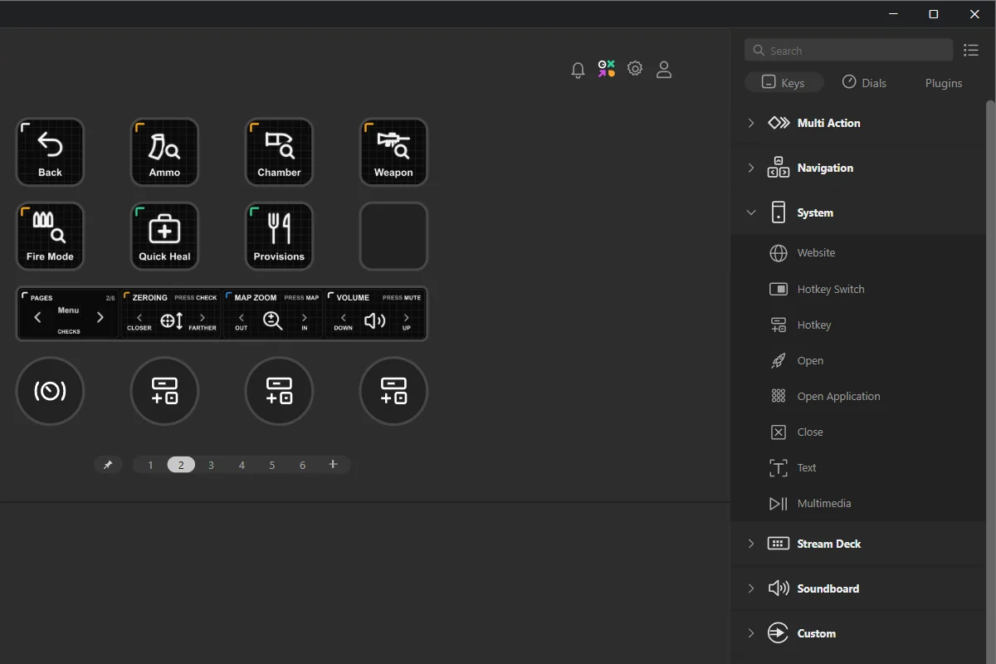Toggle the actions list view icon
The height and width of the screenshot is (664, 996).
click(971, 51)
